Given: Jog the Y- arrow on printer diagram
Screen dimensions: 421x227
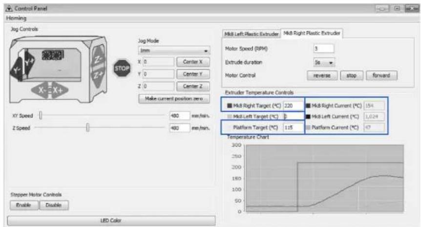Looking at the screenshot, I should tap(17, 70).
